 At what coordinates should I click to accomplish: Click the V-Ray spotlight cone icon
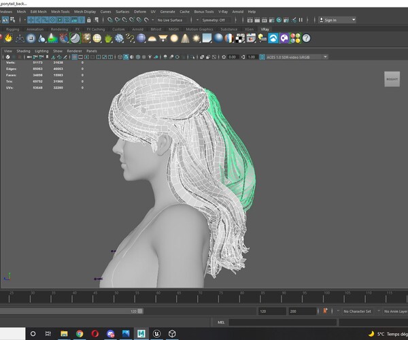point(185,38)
